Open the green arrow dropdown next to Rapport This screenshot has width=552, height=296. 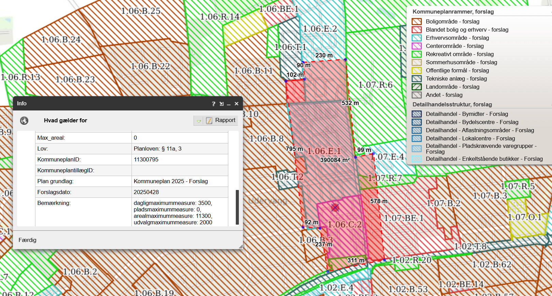click(x=199, y=121)
